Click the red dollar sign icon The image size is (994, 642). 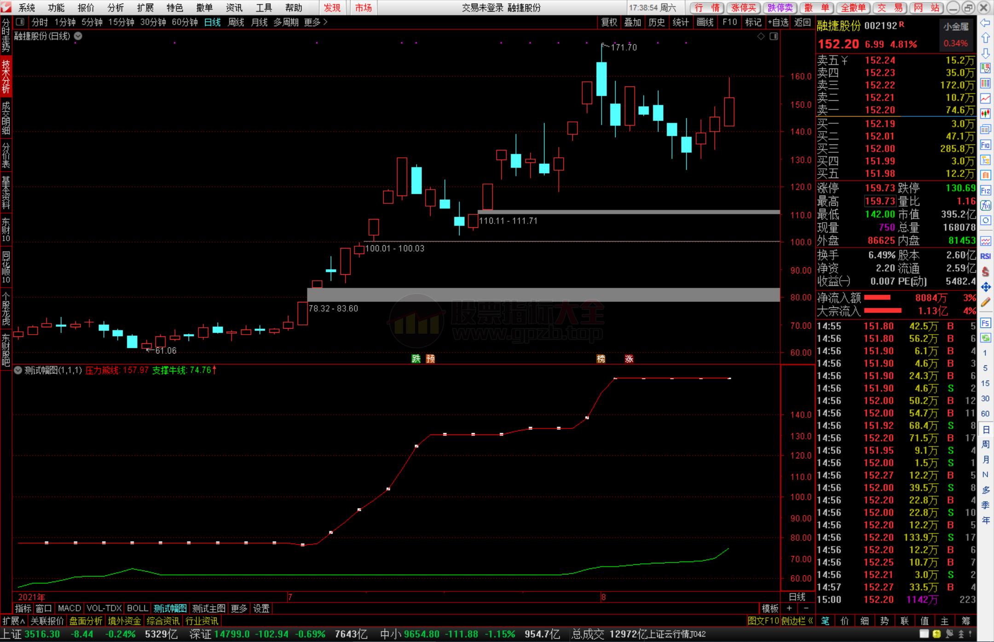[985, 272]
